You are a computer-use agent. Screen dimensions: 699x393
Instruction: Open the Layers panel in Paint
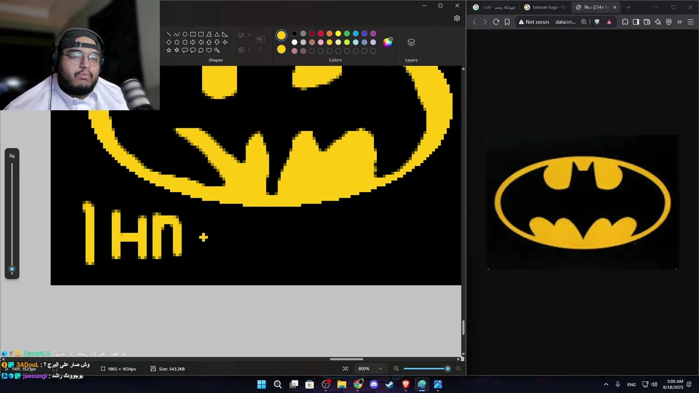(x=411, y=43)
